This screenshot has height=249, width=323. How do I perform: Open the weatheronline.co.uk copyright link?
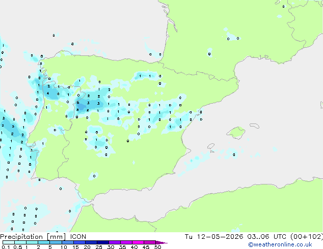(280, 244)
